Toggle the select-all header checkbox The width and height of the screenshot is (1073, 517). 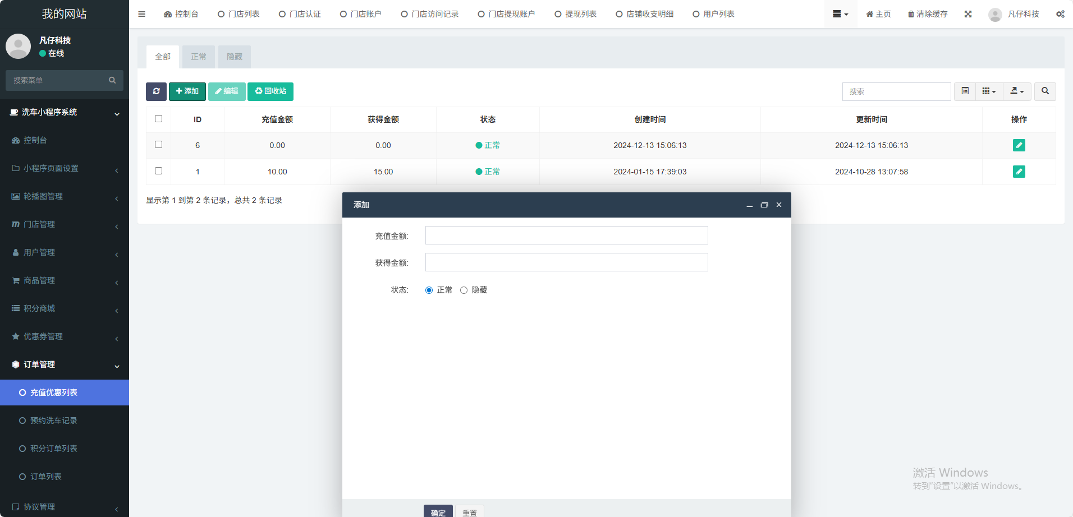click(x=158, y=119)
